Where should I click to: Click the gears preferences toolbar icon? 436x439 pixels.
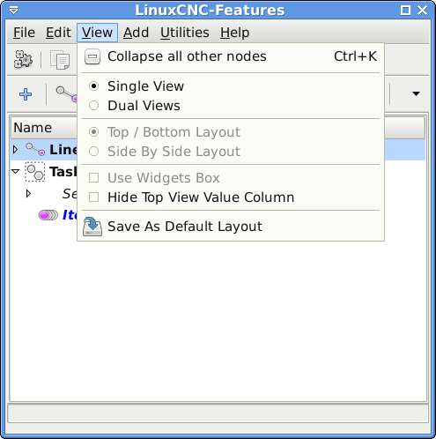(x=23, y=60)
